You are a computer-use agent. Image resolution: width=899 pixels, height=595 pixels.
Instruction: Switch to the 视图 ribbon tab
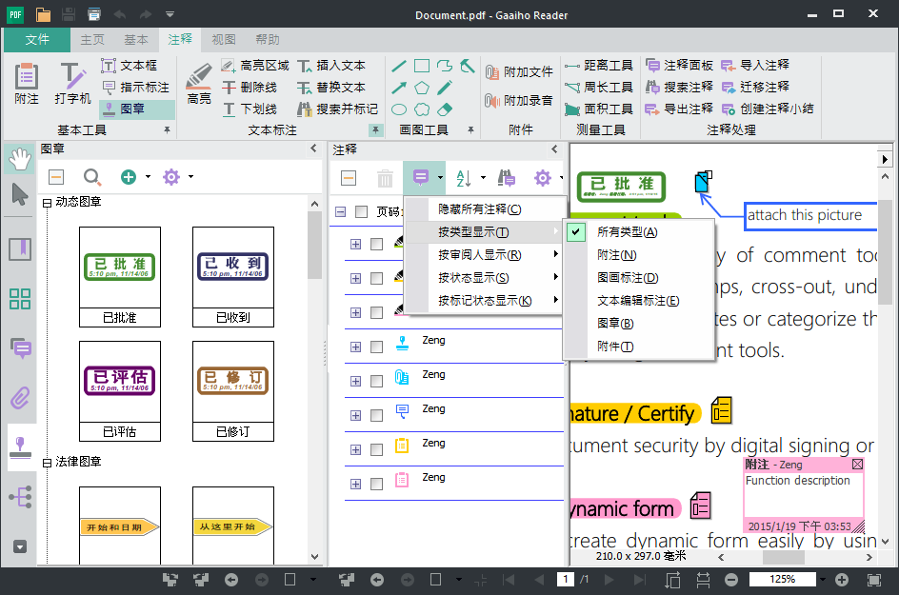(x=223, y=40)
